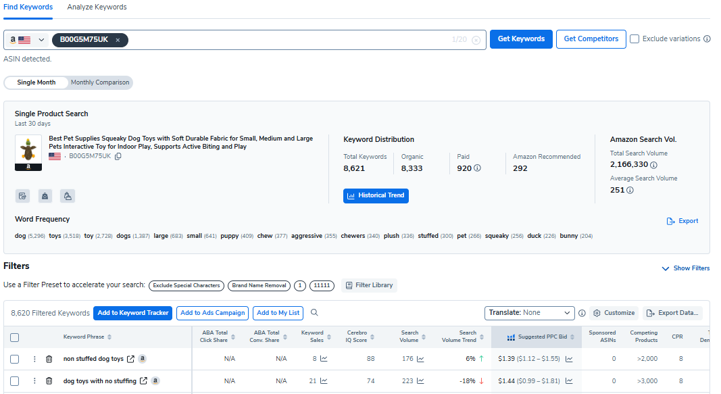Select the Find Keywords tab

click(x=28, y=7)
